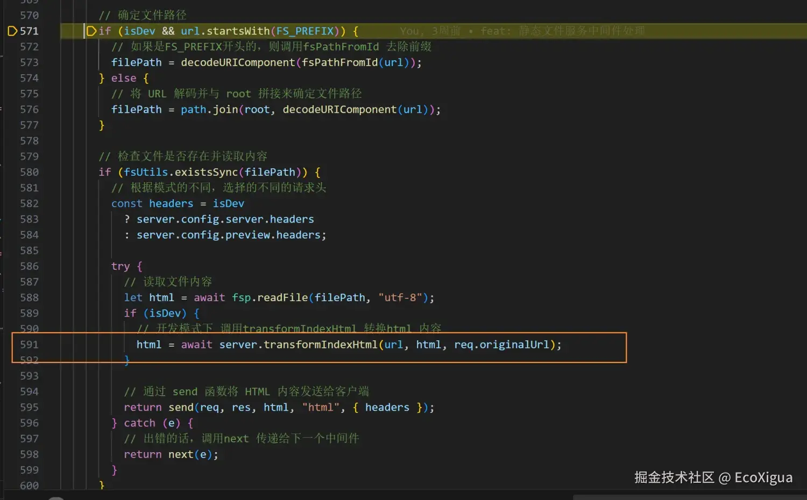Click the 'const' keyword on line 582
The height and width of the screenshot is (500, 807).
(127, 204)
